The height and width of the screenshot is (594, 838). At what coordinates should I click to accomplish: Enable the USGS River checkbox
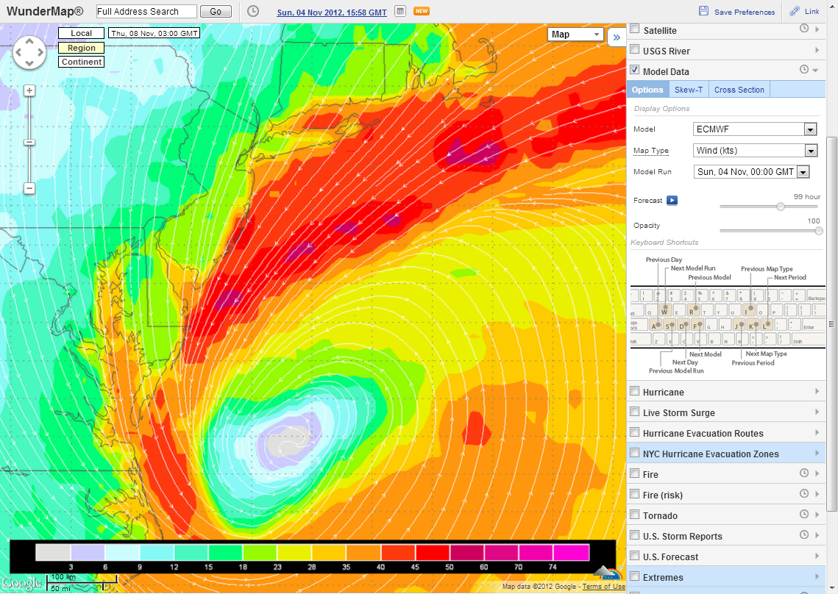(635, 50)
